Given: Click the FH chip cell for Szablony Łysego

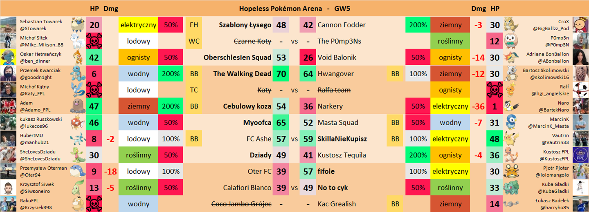Looking at the screenshot, I should [x=193, y=25].
